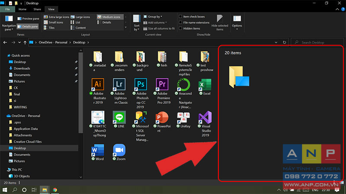Open Quick access in navigation pane
346x194 pixels.
(18, 56)
